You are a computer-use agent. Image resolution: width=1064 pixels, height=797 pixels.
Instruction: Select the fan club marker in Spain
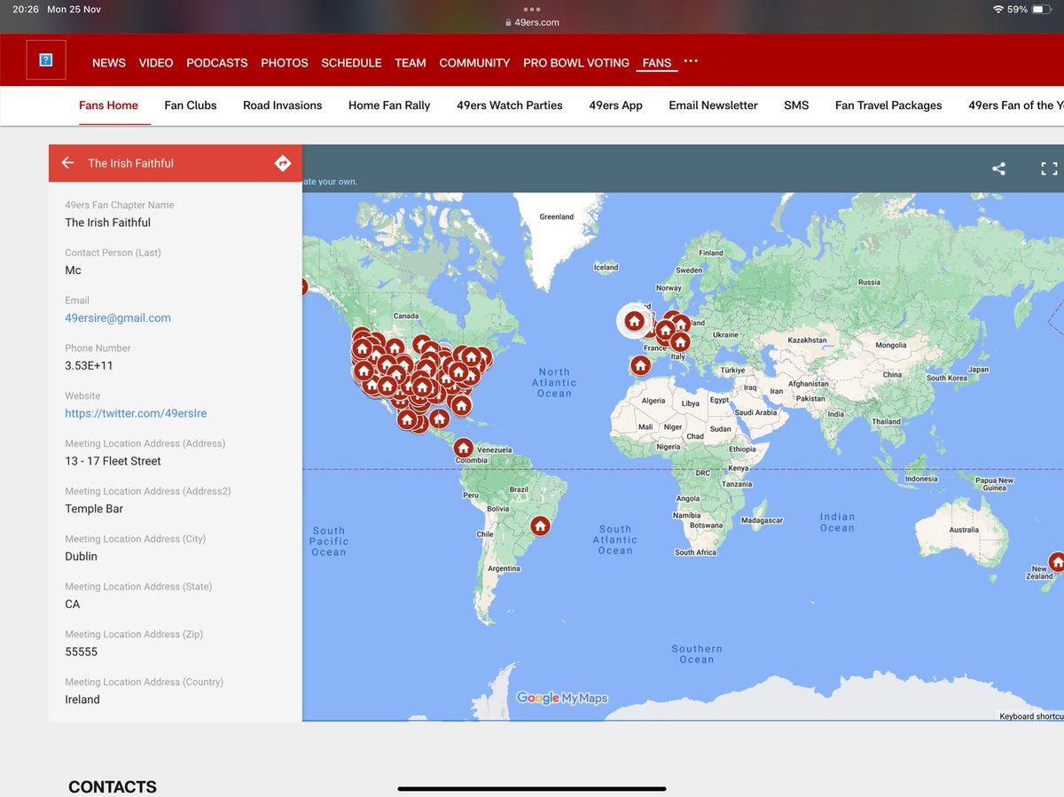[640, 365]
